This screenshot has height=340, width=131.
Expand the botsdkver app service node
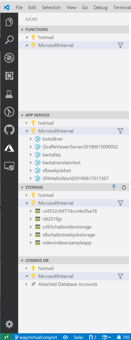(31, 139)
